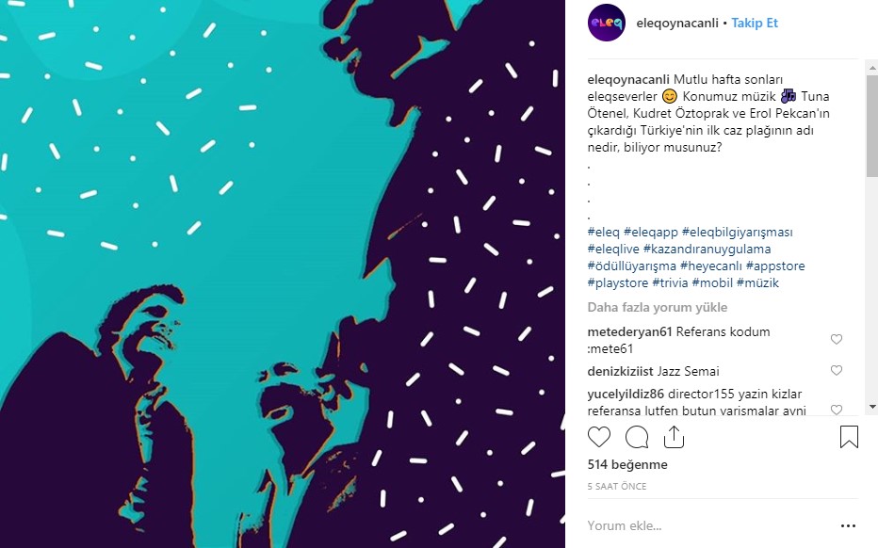Like the post with heart icon
Image resolution: width=878 pixels, height=548 pixels.
click(598, 437)
